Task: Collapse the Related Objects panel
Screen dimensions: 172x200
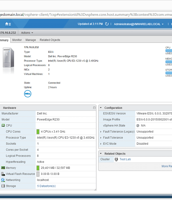Action: tap(101, 154)
